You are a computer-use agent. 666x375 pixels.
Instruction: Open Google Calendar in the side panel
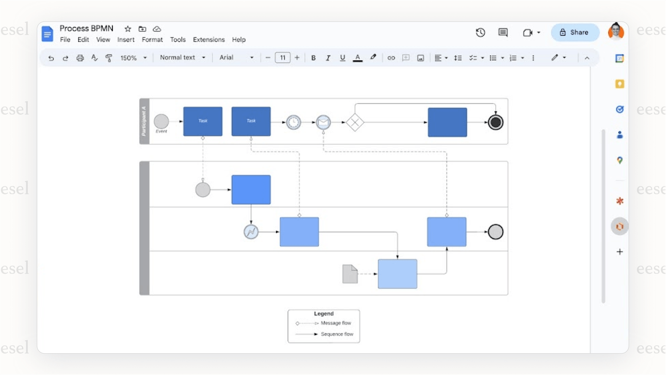coord(619,58)
